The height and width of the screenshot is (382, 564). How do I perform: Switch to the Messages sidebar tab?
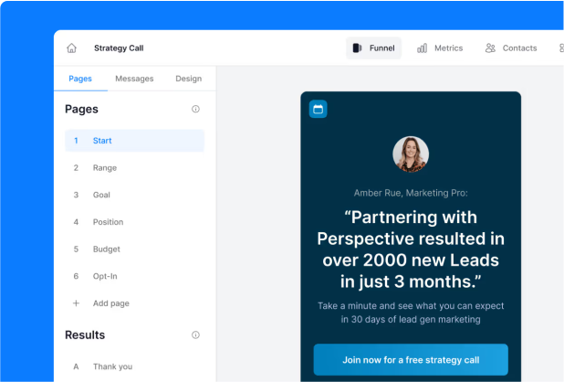click(x=134, y=79)
